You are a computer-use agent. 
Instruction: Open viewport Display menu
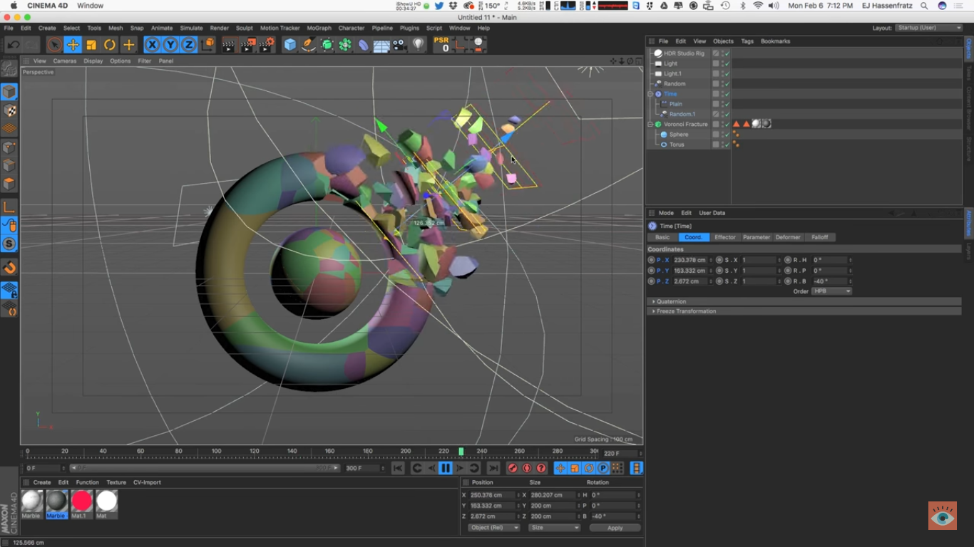(x=93, y=61)
